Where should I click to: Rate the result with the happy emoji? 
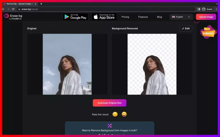[x=124, y=114]
